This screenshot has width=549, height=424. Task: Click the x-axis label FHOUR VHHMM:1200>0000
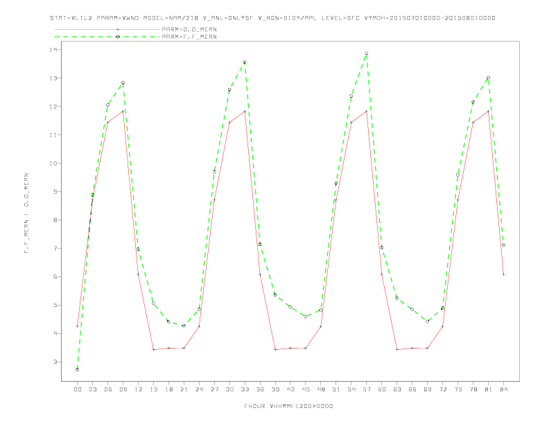(x=288, y=406)
